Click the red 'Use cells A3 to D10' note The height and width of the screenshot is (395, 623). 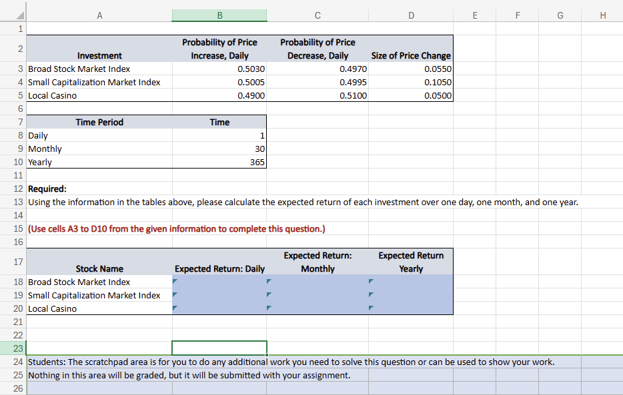[176, 229]
